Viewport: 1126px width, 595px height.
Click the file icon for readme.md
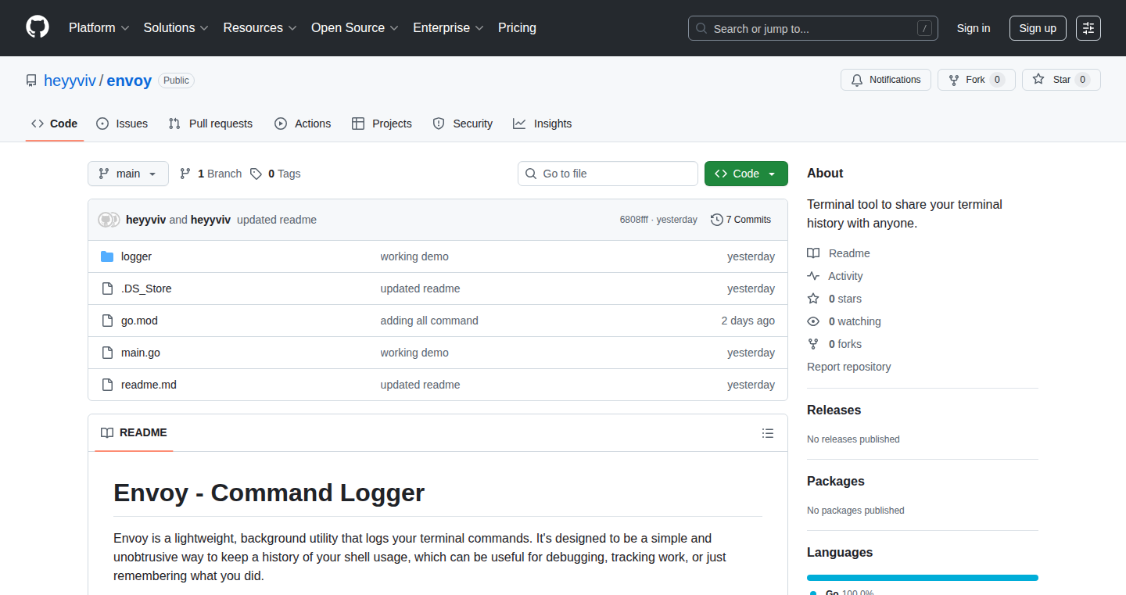[107, 385]
